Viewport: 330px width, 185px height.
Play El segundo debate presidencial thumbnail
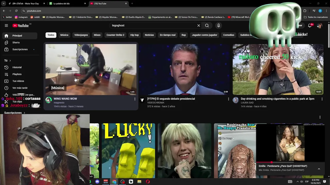tap(184, 69)
